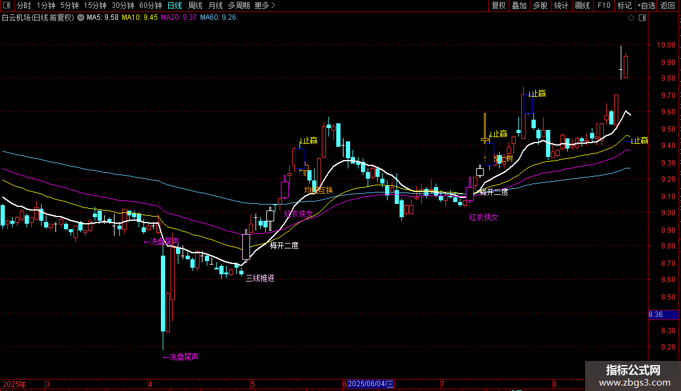
Task: Click the 2025/06/04/三 date marker
Action: pos(371,384)
